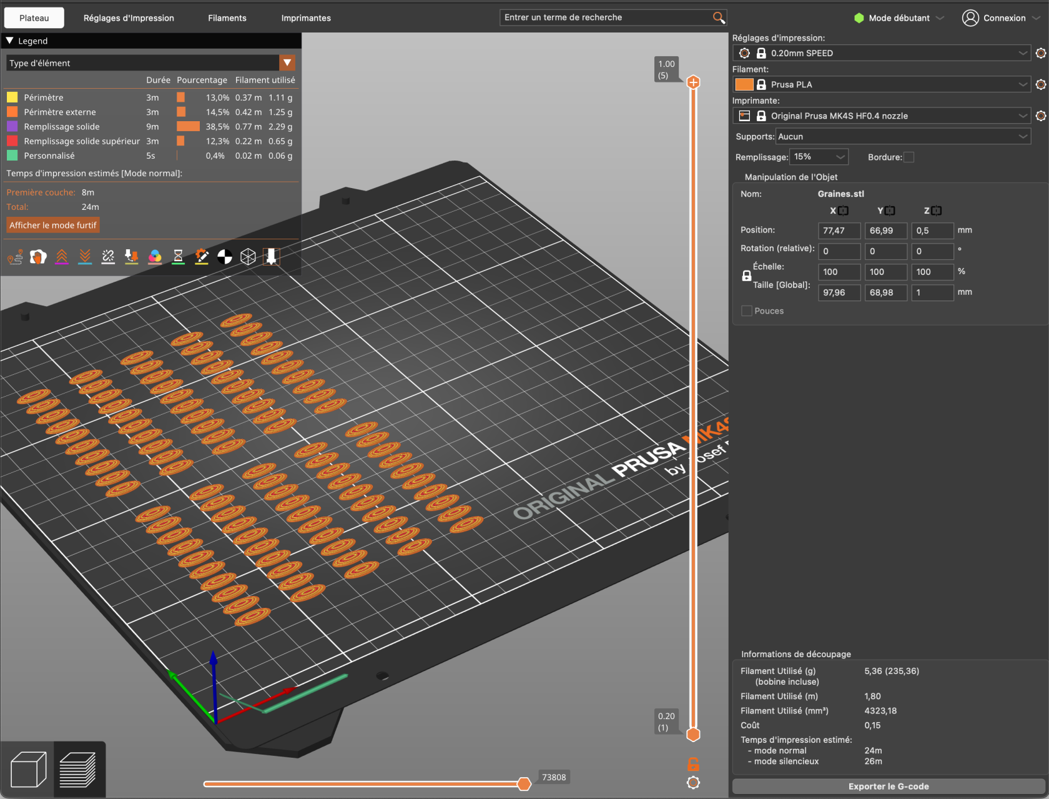
Task: Open the Type d'élément view dropdown
Action: 150,62
